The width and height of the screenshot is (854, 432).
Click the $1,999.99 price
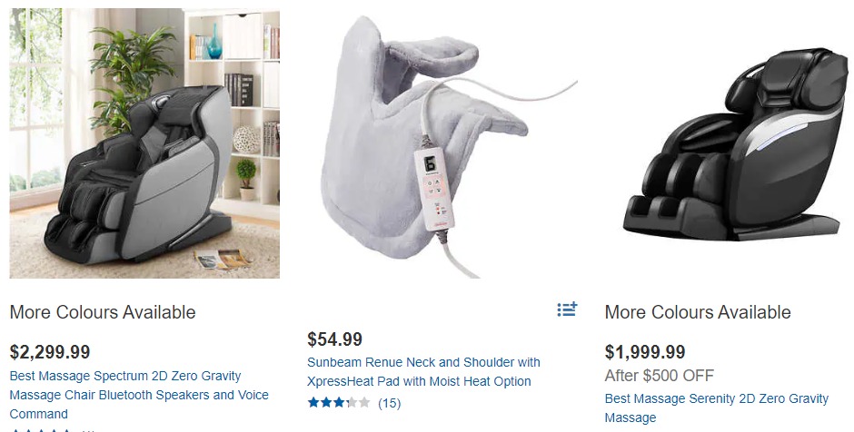645,352
